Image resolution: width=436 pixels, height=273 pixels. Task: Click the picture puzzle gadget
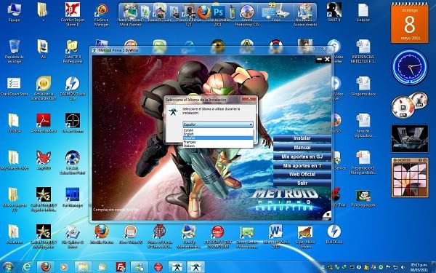(410, 178)
